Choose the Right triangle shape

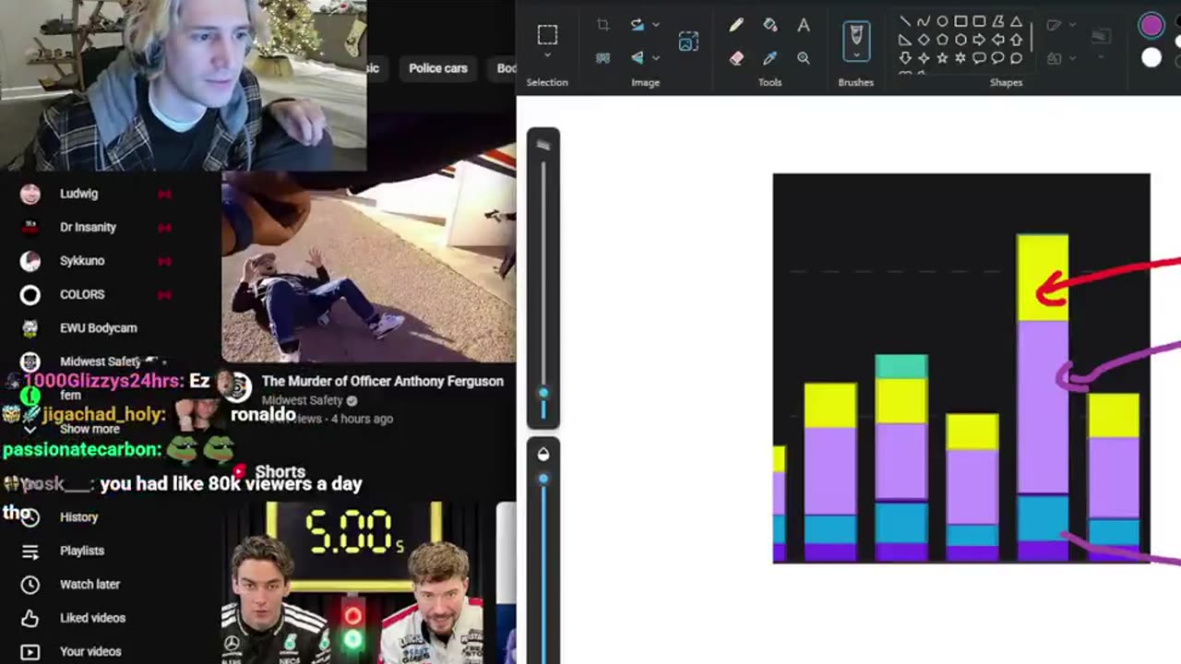click(905, 40)
